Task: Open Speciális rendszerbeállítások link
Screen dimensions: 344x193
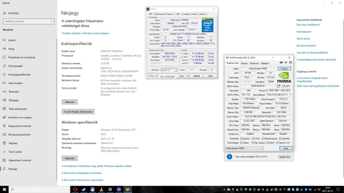Action: tap(312, 53)
